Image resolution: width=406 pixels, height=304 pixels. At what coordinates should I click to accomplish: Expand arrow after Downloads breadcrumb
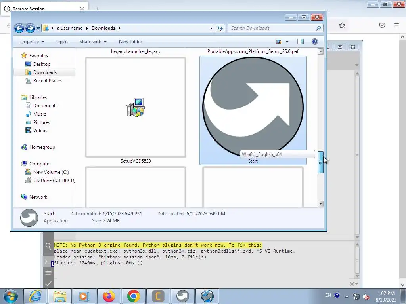pyautogui.click(x=120, y=28)
